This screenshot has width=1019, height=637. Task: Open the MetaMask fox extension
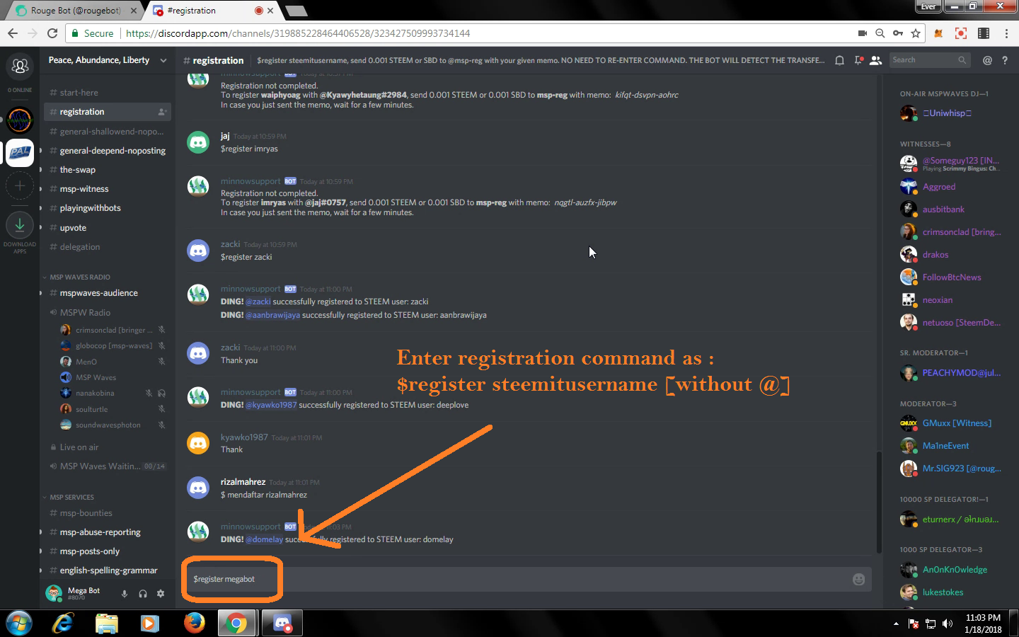tap(938, 33)
